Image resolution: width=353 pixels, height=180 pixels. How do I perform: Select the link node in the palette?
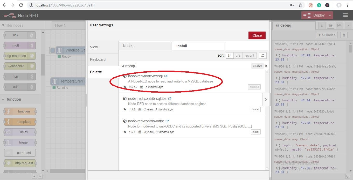20,35
